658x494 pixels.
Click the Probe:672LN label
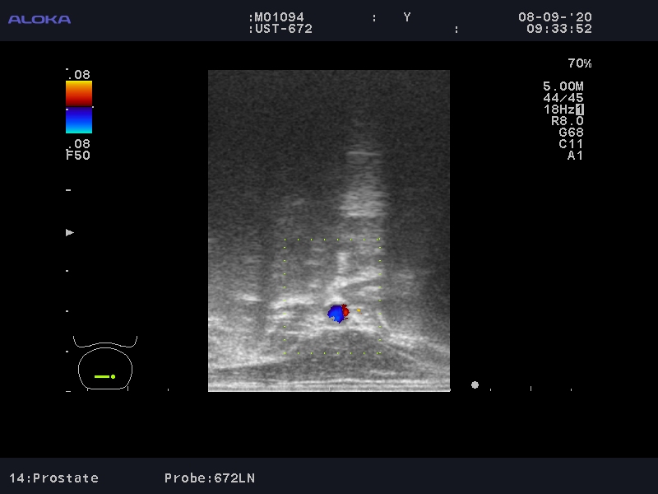tap(211, 478)
